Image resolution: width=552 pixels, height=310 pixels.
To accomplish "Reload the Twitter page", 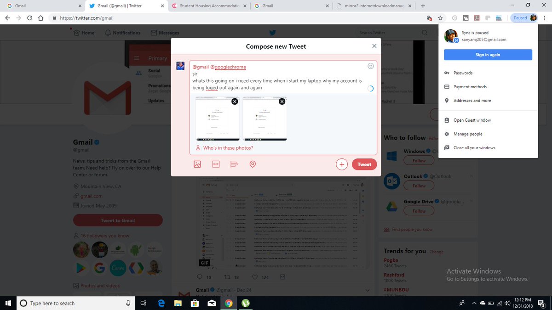I will pos(30,18).
